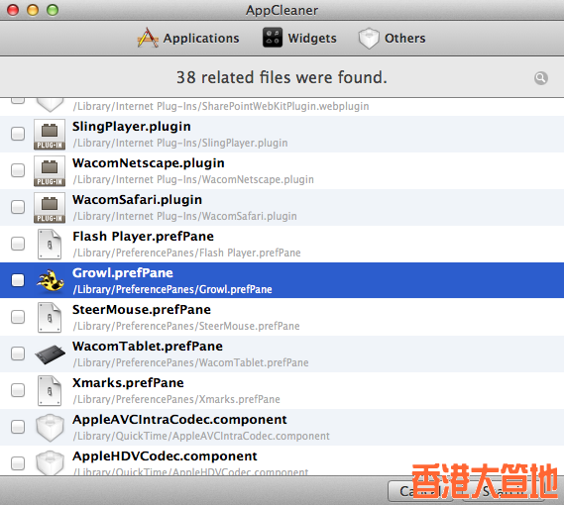Click path /Library/PreferencePanes/SteerMouse.prefPane
This screenshot has width=564, height=505.
click(x=186, y=327)
